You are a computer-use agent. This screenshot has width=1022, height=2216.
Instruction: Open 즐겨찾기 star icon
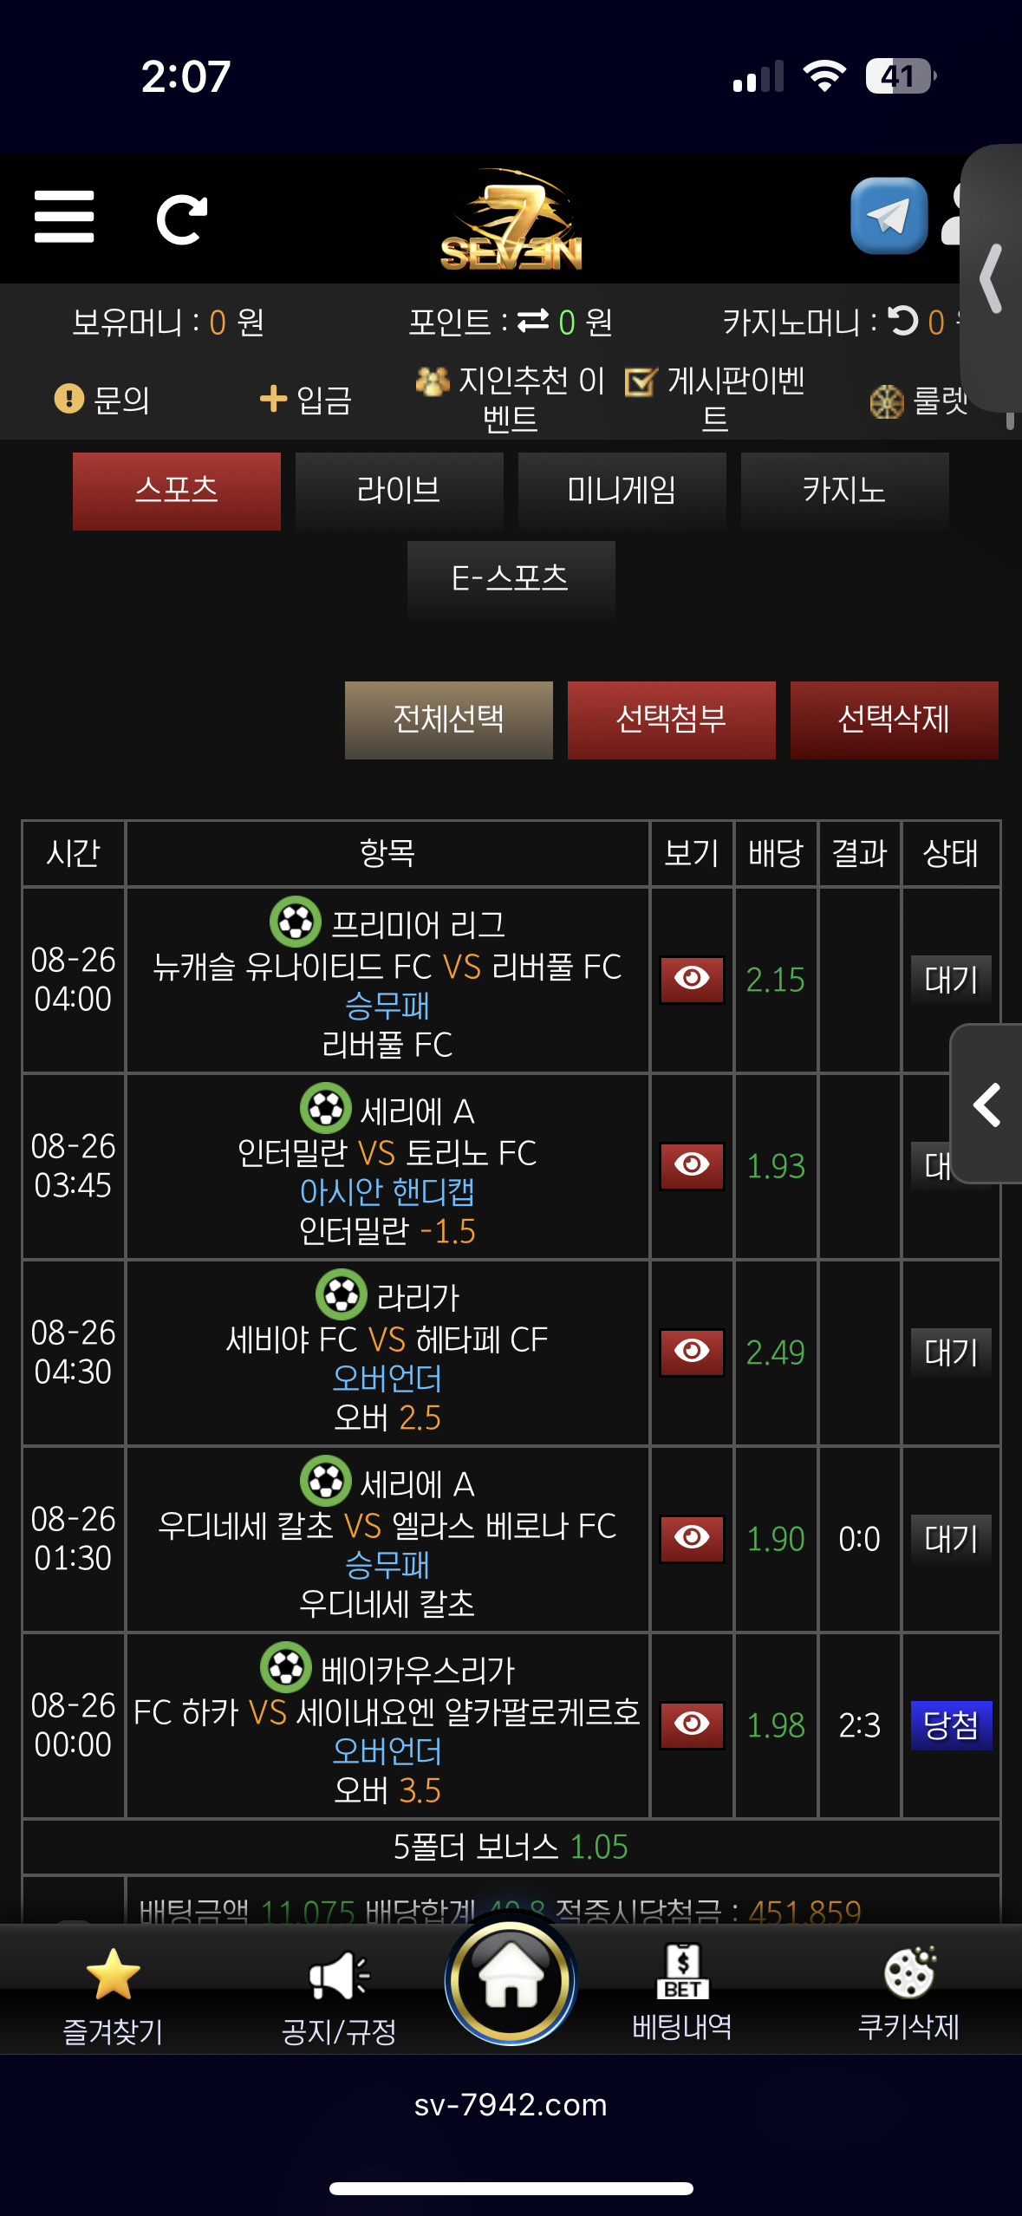click(114, 1975)
